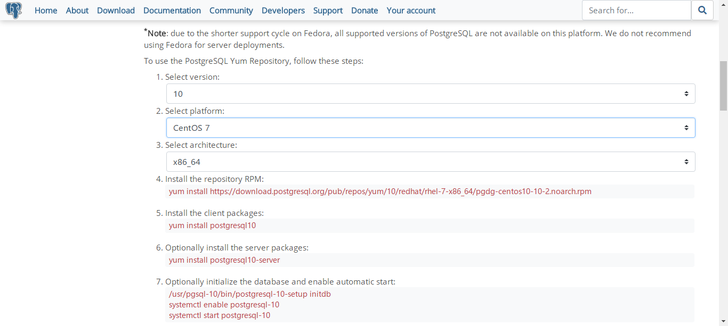Click the postgresql-10-setup initdb command line
Viewport: 728px width, 326px height.
point(250,294)
